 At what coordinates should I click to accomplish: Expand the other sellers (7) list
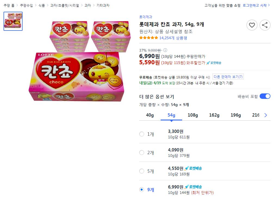click(x=228, y=77)
